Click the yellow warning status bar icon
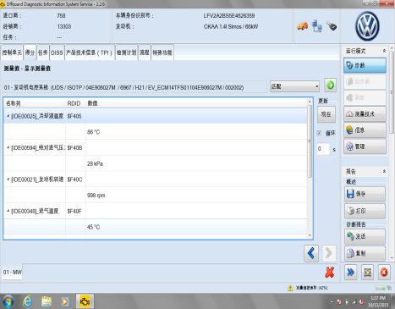The width and height of the screenshot is (395, 309). [290, 288]
